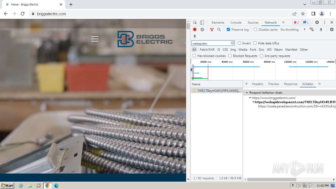Check Blocked Requests

tap(230, 56)
